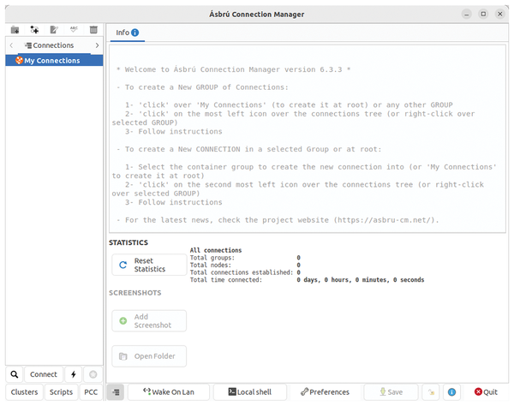Viewport: 514px width, 406px height.
Task: Click the Wake On Lan button
Action: pos(169,392)
